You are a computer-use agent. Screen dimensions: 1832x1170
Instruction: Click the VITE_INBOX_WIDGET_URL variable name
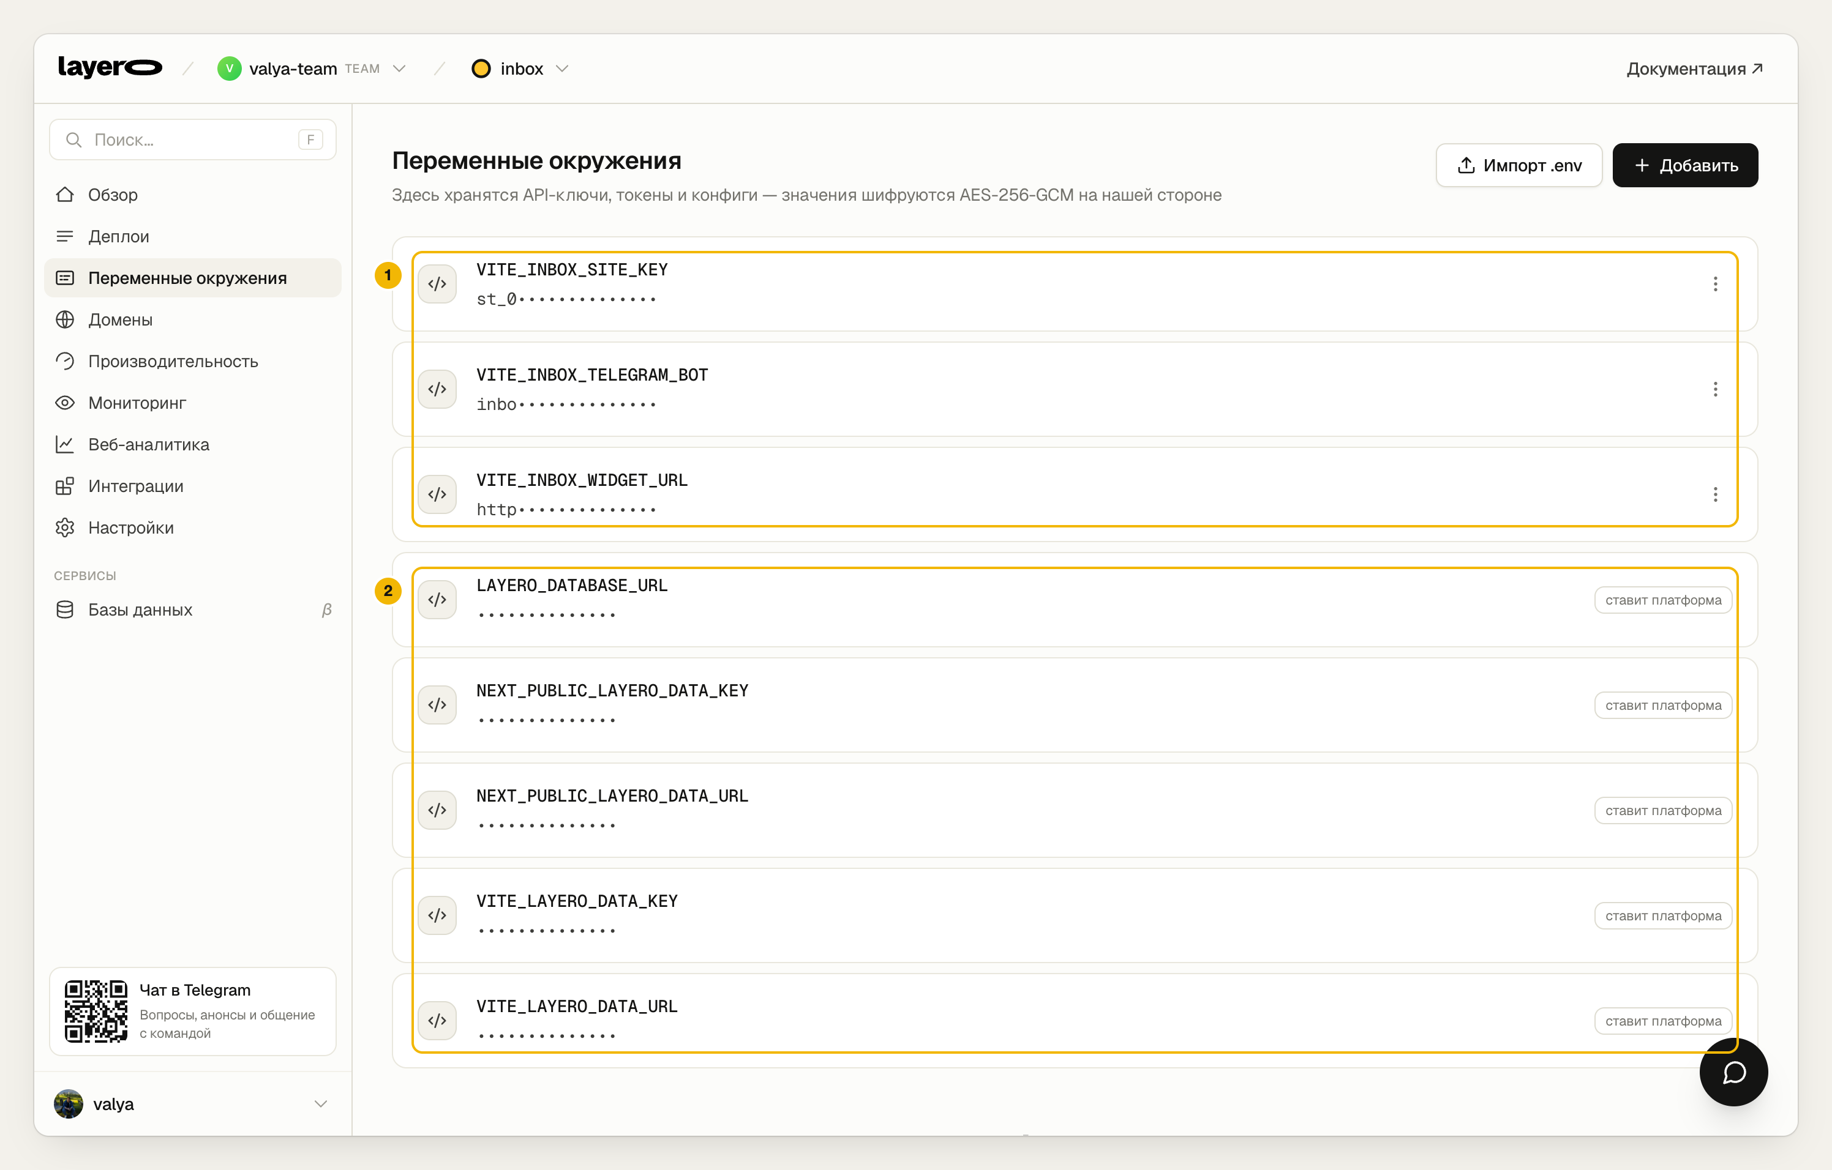pyautogui.click(x=581, y=480)
